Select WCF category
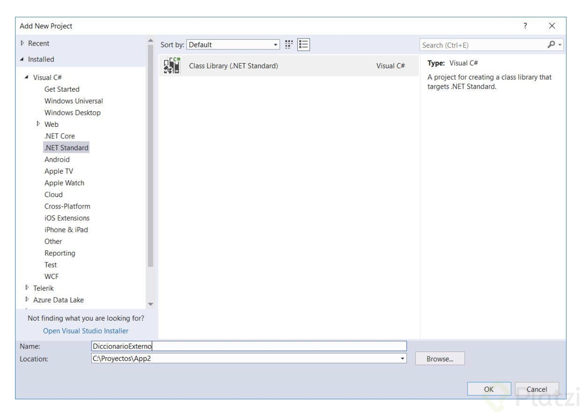Viewport: 586px width, 417px height. click(x=51, y=277)
